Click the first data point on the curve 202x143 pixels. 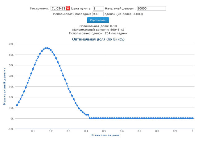coord(17,105)
